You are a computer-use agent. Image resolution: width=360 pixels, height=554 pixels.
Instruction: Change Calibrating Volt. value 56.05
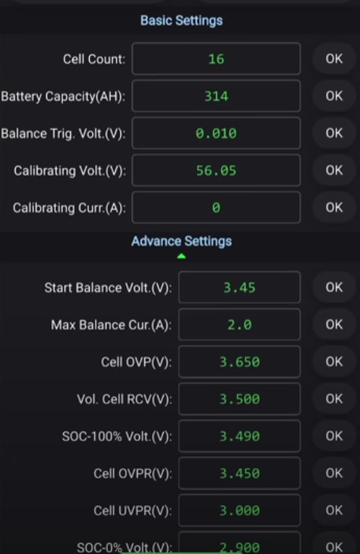[216, 170]
